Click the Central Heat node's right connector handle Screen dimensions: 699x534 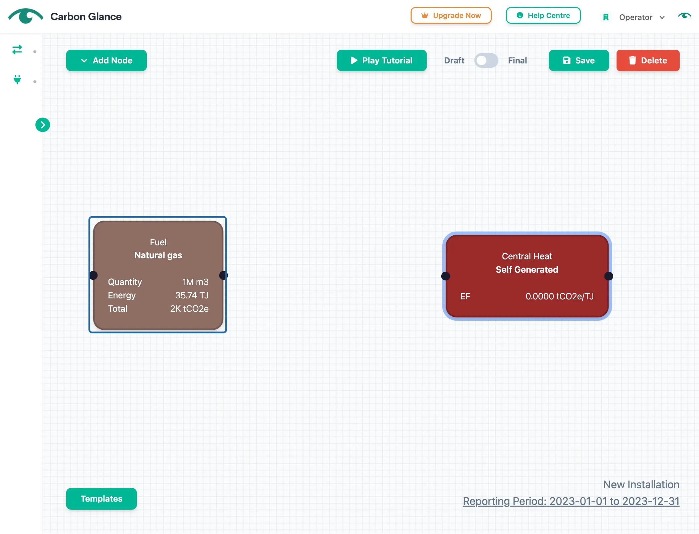609,276
